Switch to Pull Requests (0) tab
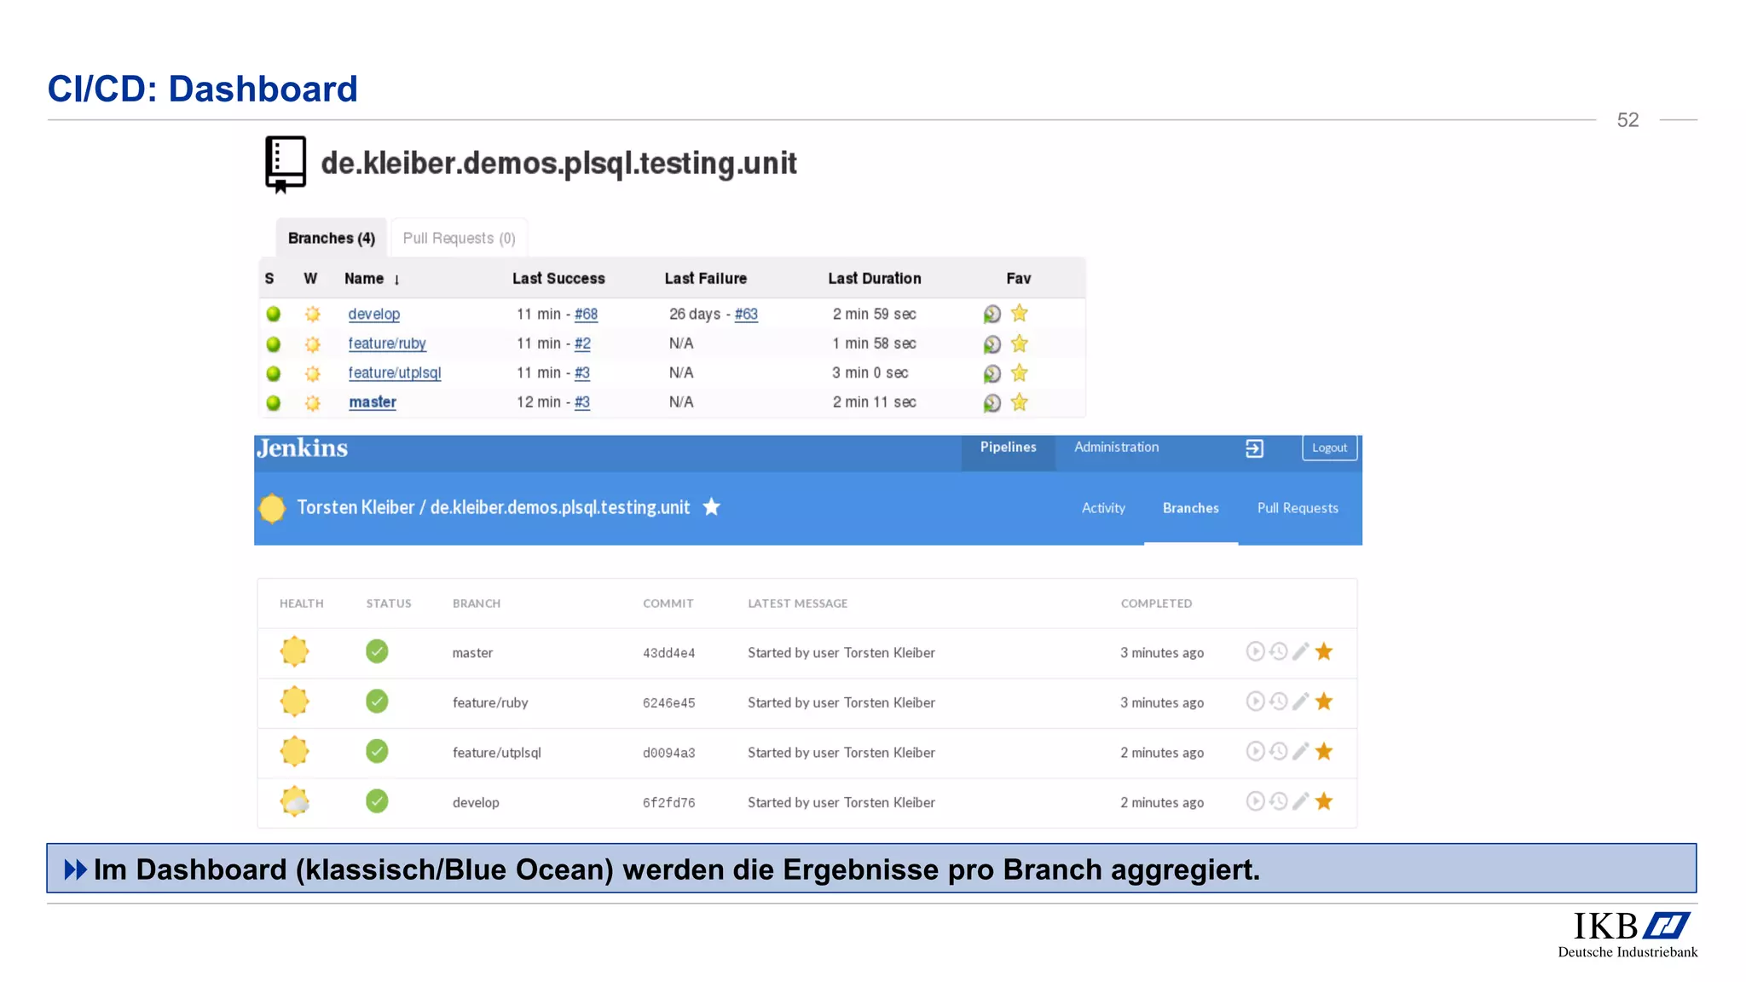The height and width of the screenshot is (982, 1746). tap(460, 238)
